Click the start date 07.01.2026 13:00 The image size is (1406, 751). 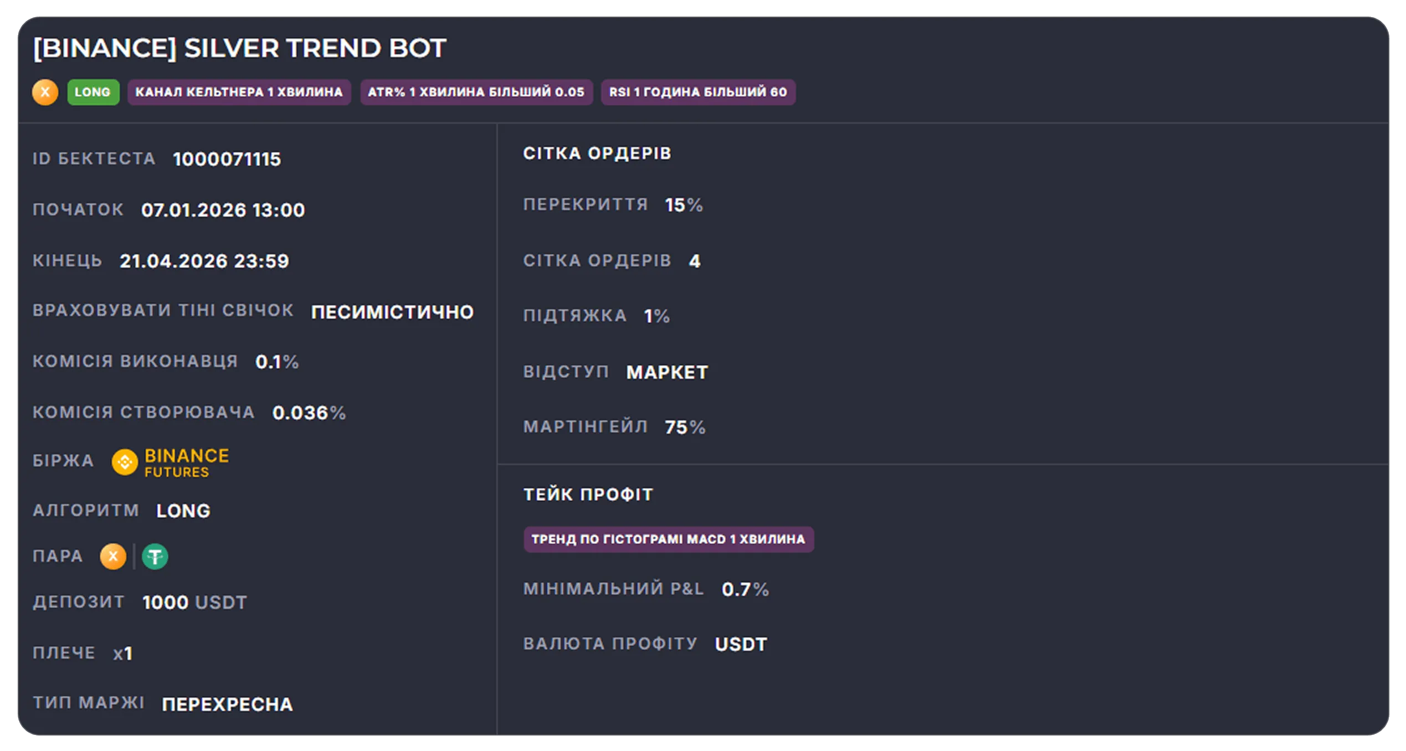[x=223, y=210]
